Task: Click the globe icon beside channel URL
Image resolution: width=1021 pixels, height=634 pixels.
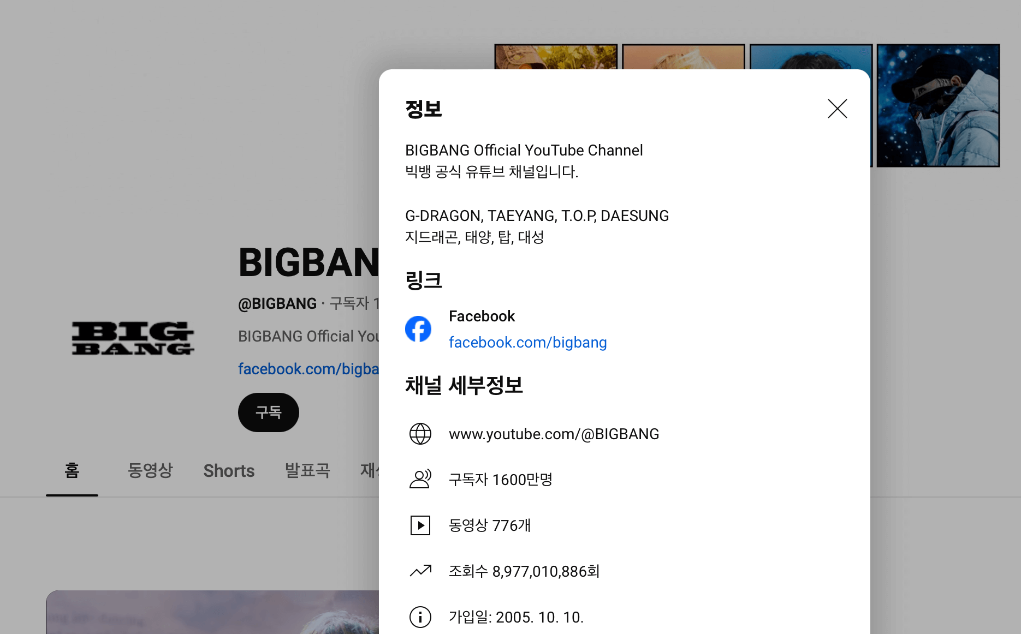Action: [x=420, y=434]
